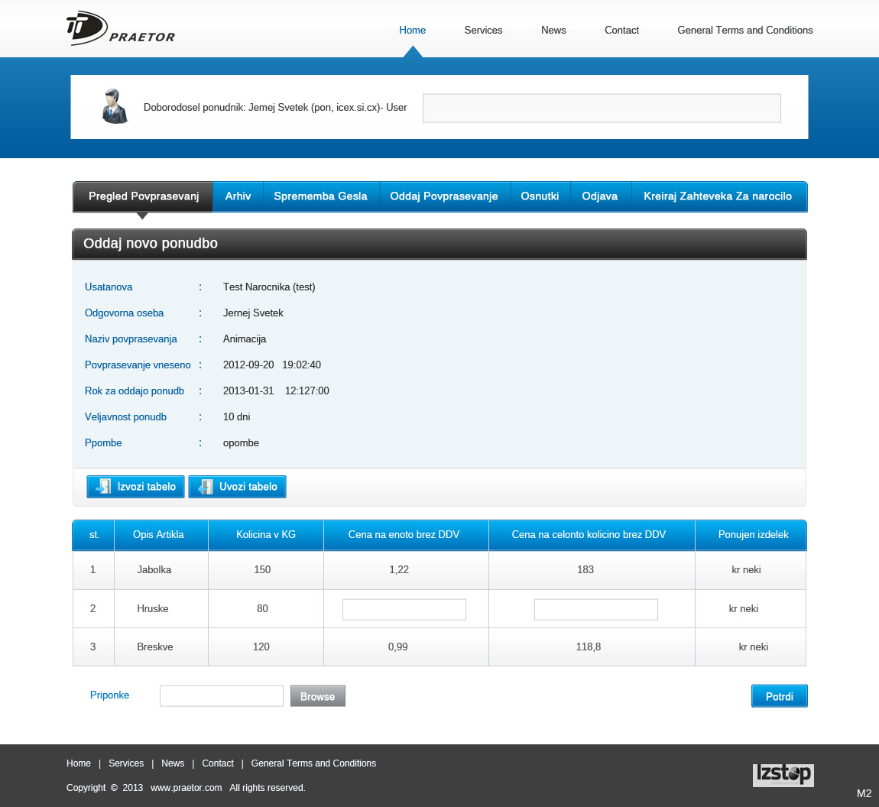Image resolution: width=879 pixels, height=807 pixels.
Task: Select the Izvozi tabelo button
Action: (x=135, y=486)
